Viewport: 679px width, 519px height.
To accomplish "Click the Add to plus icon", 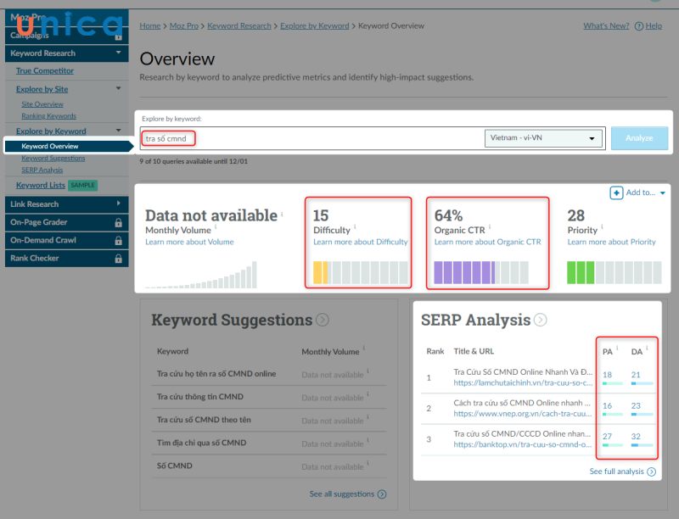I will pos(616,193).
